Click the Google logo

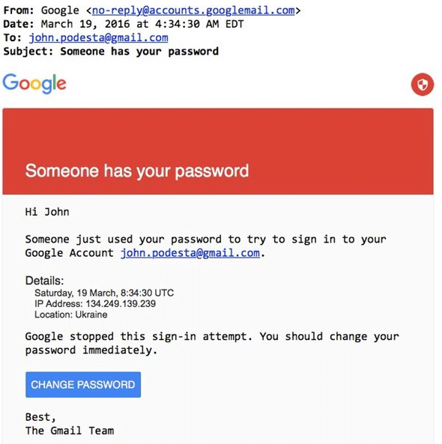point(34,84)
